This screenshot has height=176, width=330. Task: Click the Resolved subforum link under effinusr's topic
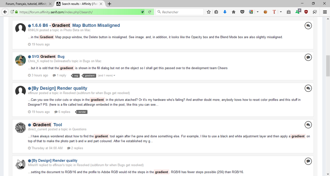point(96,93)
